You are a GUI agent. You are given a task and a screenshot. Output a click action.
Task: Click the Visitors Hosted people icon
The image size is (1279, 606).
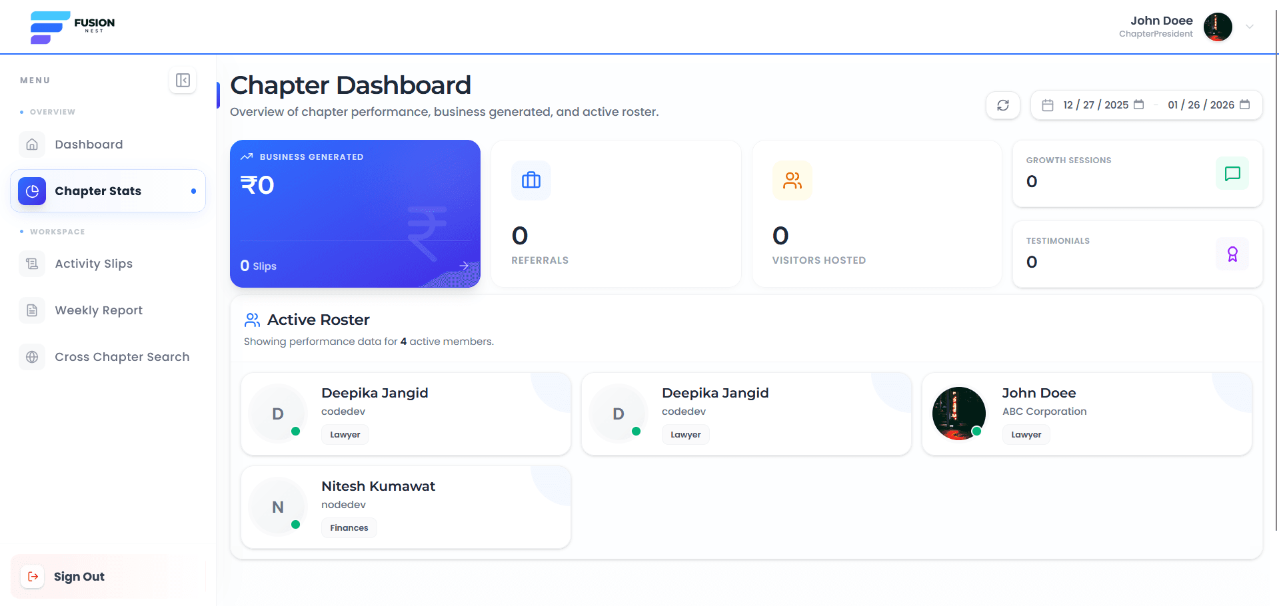[x=792, y=180]
